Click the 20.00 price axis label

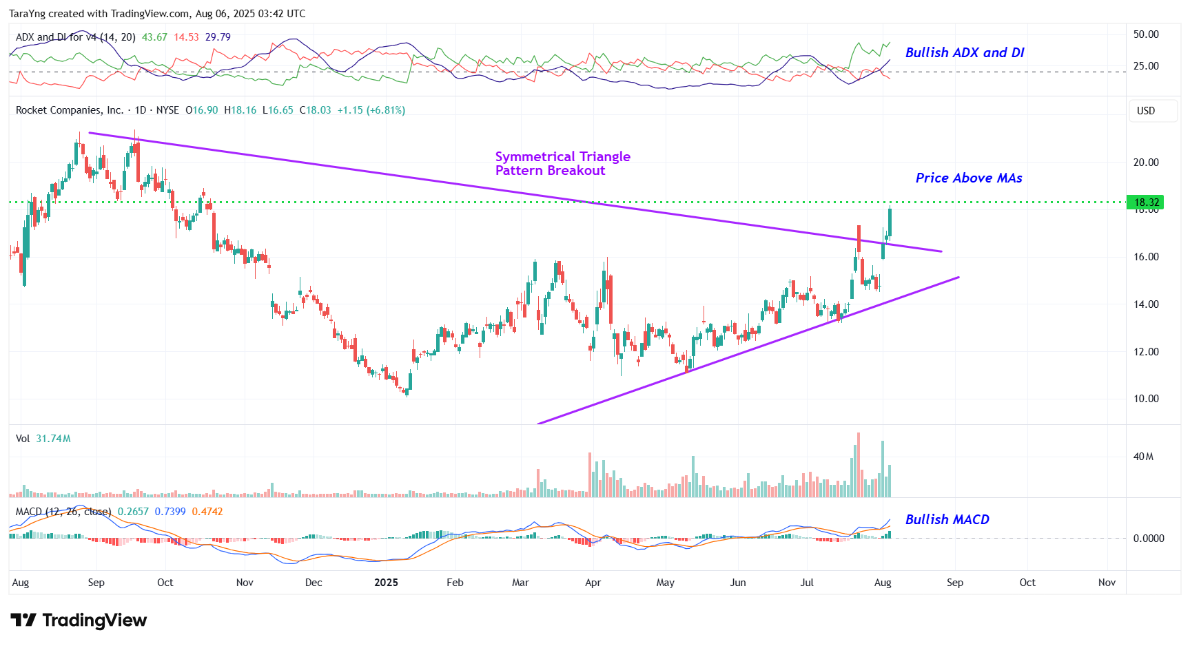pyautogui.click(x=1146, y=163)
